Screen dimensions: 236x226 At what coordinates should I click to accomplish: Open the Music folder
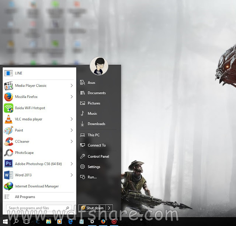[x=98, y=113]
